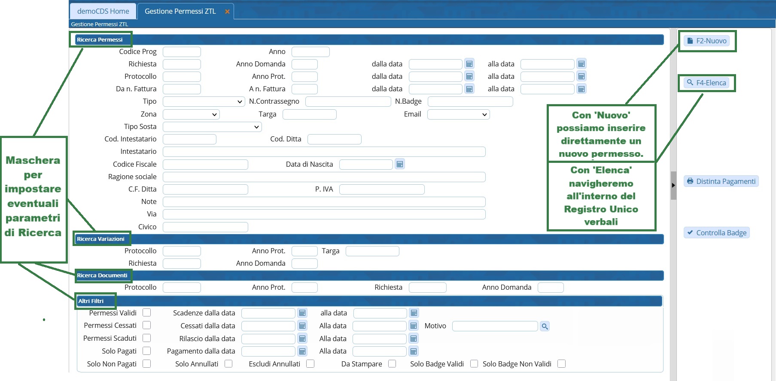The width and height of the screenshot is (776, 381).
Task: Close the Gestione Permessi ZTL tab
Action: (227, 12)
